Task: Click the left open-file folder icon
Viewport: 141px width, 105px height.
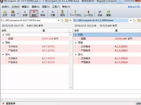Action: (x=67, y=20)
